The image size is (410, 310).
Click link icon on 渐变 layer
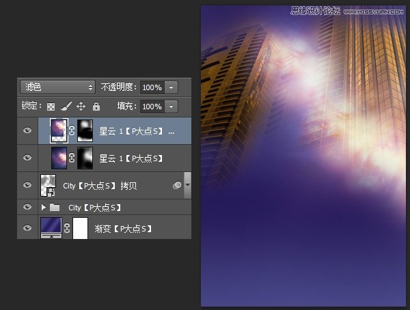click(x=67, y=228)
